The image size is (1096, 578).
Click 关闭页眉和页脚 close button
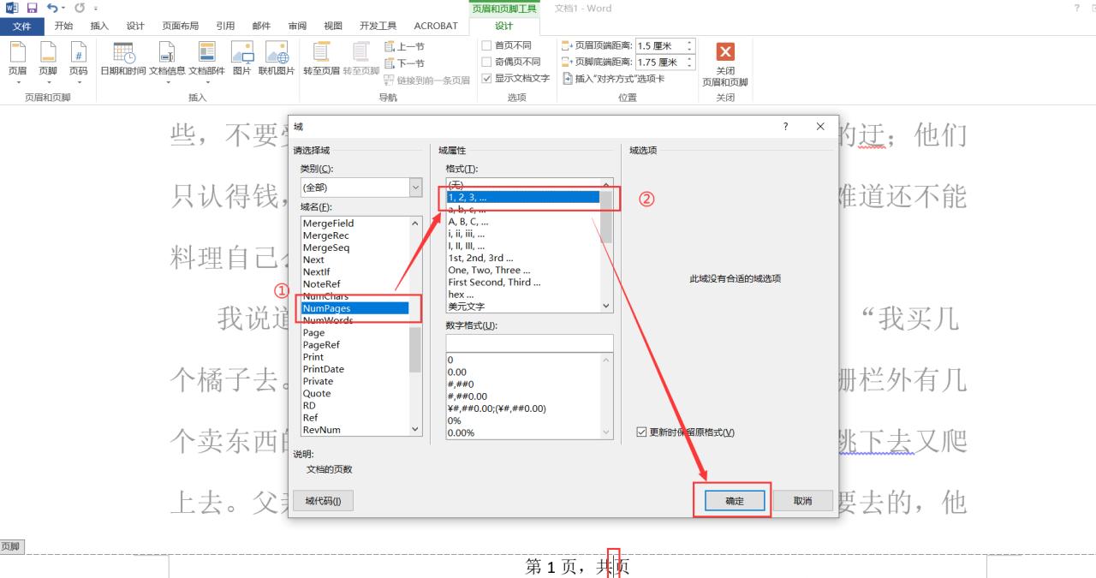725,64
